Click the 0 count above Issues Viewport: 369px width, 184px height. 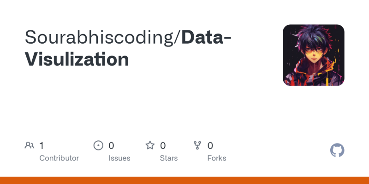tap(111, 146)
